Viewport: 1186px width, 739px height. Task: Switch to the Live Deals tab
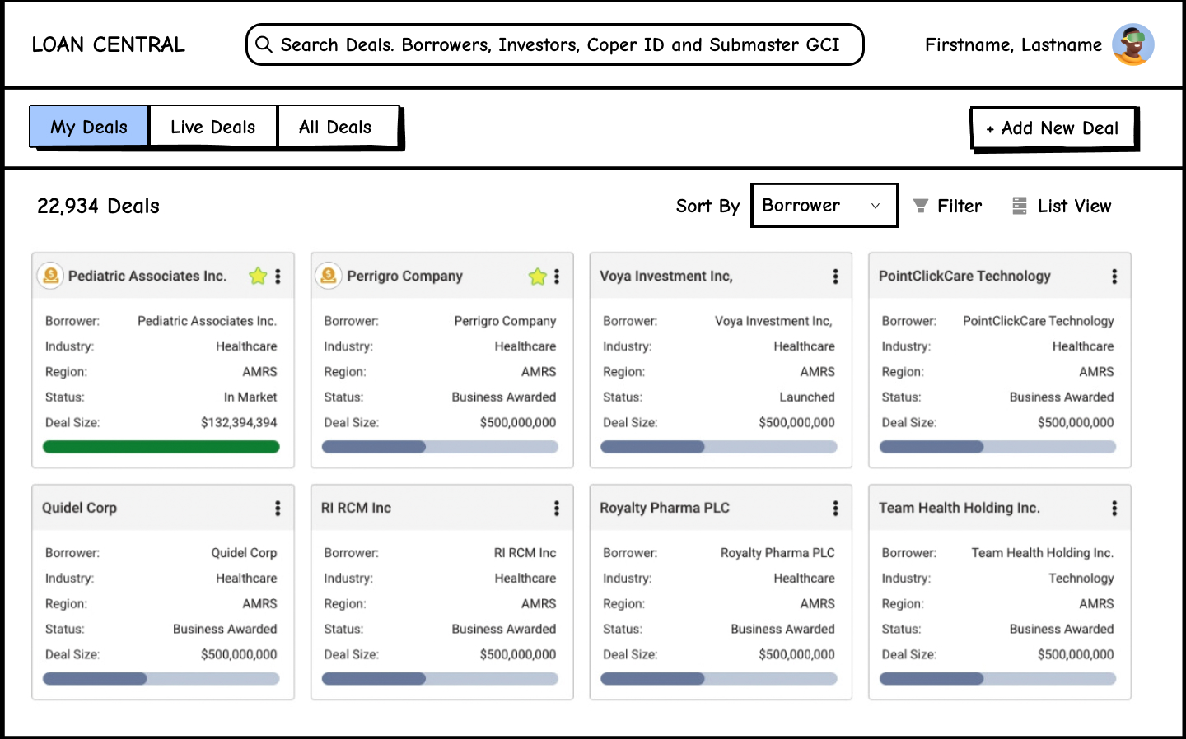point(212,127)
